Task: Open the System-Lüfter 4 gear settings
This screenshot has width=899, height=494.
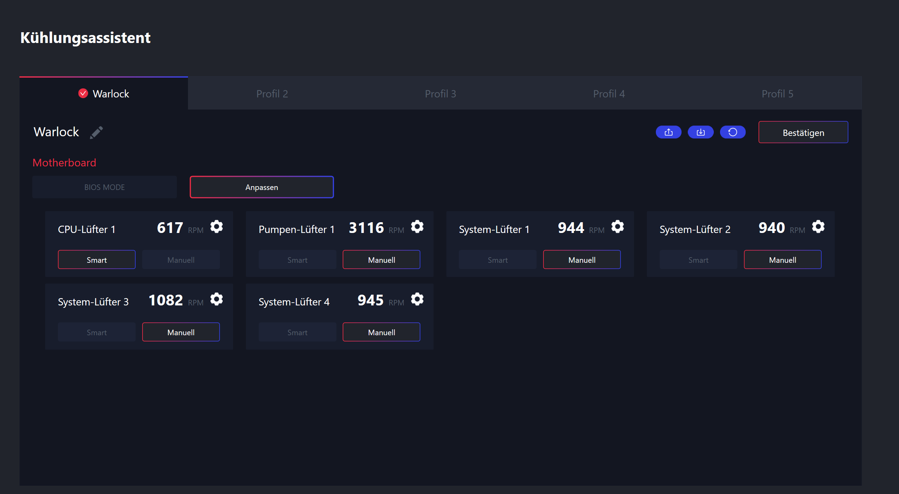Action: click(417, 299)
